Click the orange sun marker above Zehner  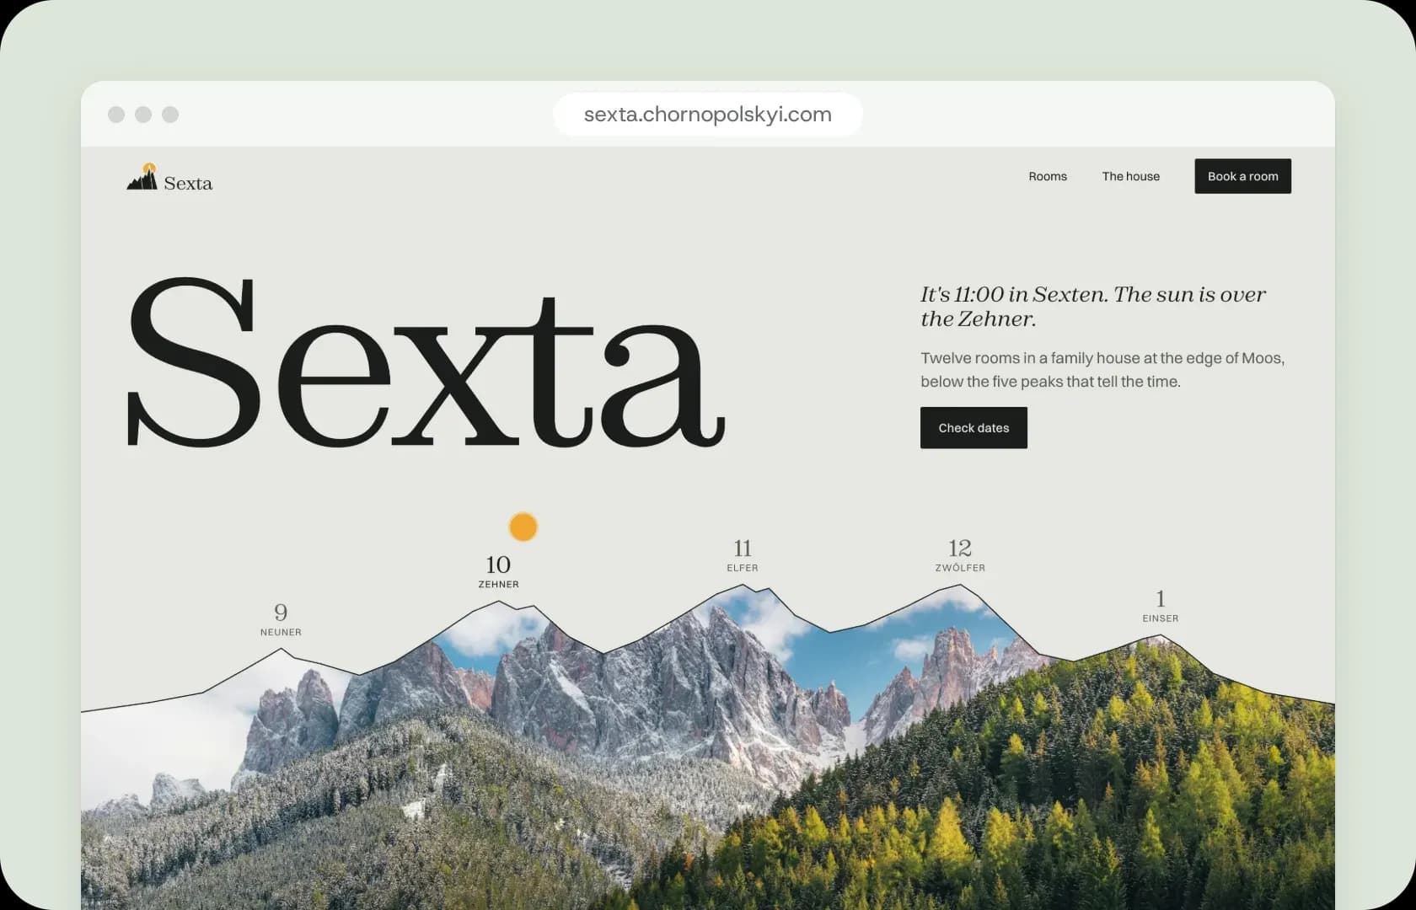pos(523,527)
